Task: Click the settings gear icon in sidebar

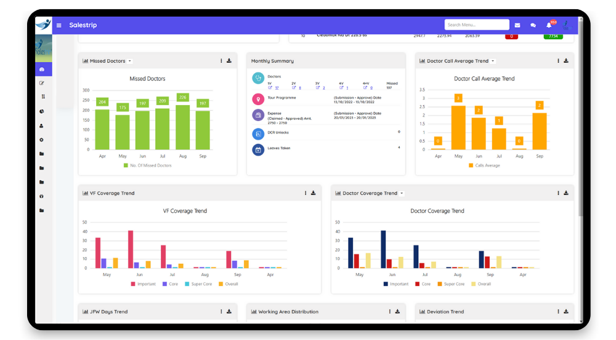Action: click(42, 140)
